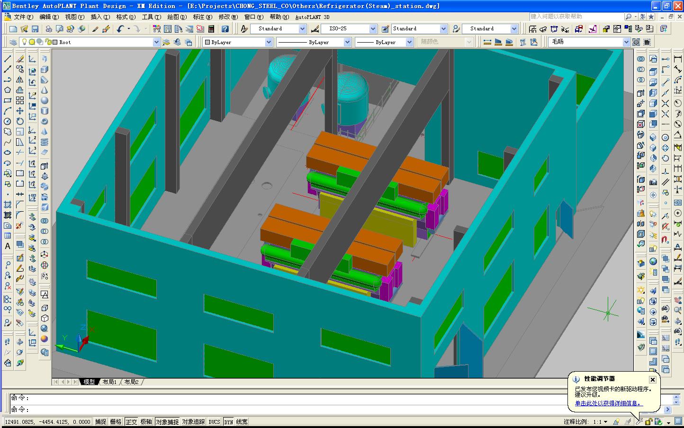Select the Rectangle drawing tool
Screen dimensions: 684x428
(8, 100)
